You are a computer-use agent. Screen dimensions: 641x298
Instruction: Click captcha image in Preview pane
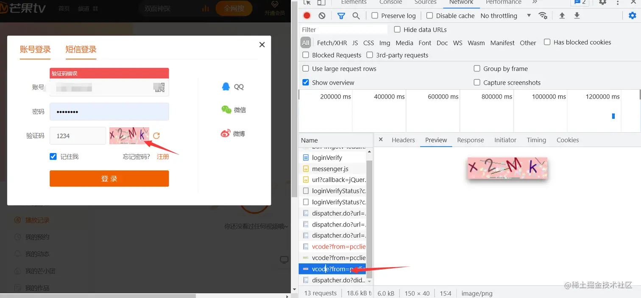(507, 168)
